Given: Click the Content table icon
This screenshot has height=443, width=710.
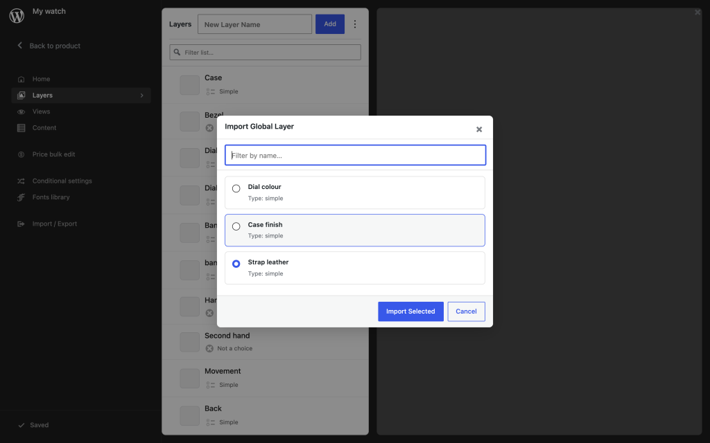Looking at the screenshot, I should (21, 128).
